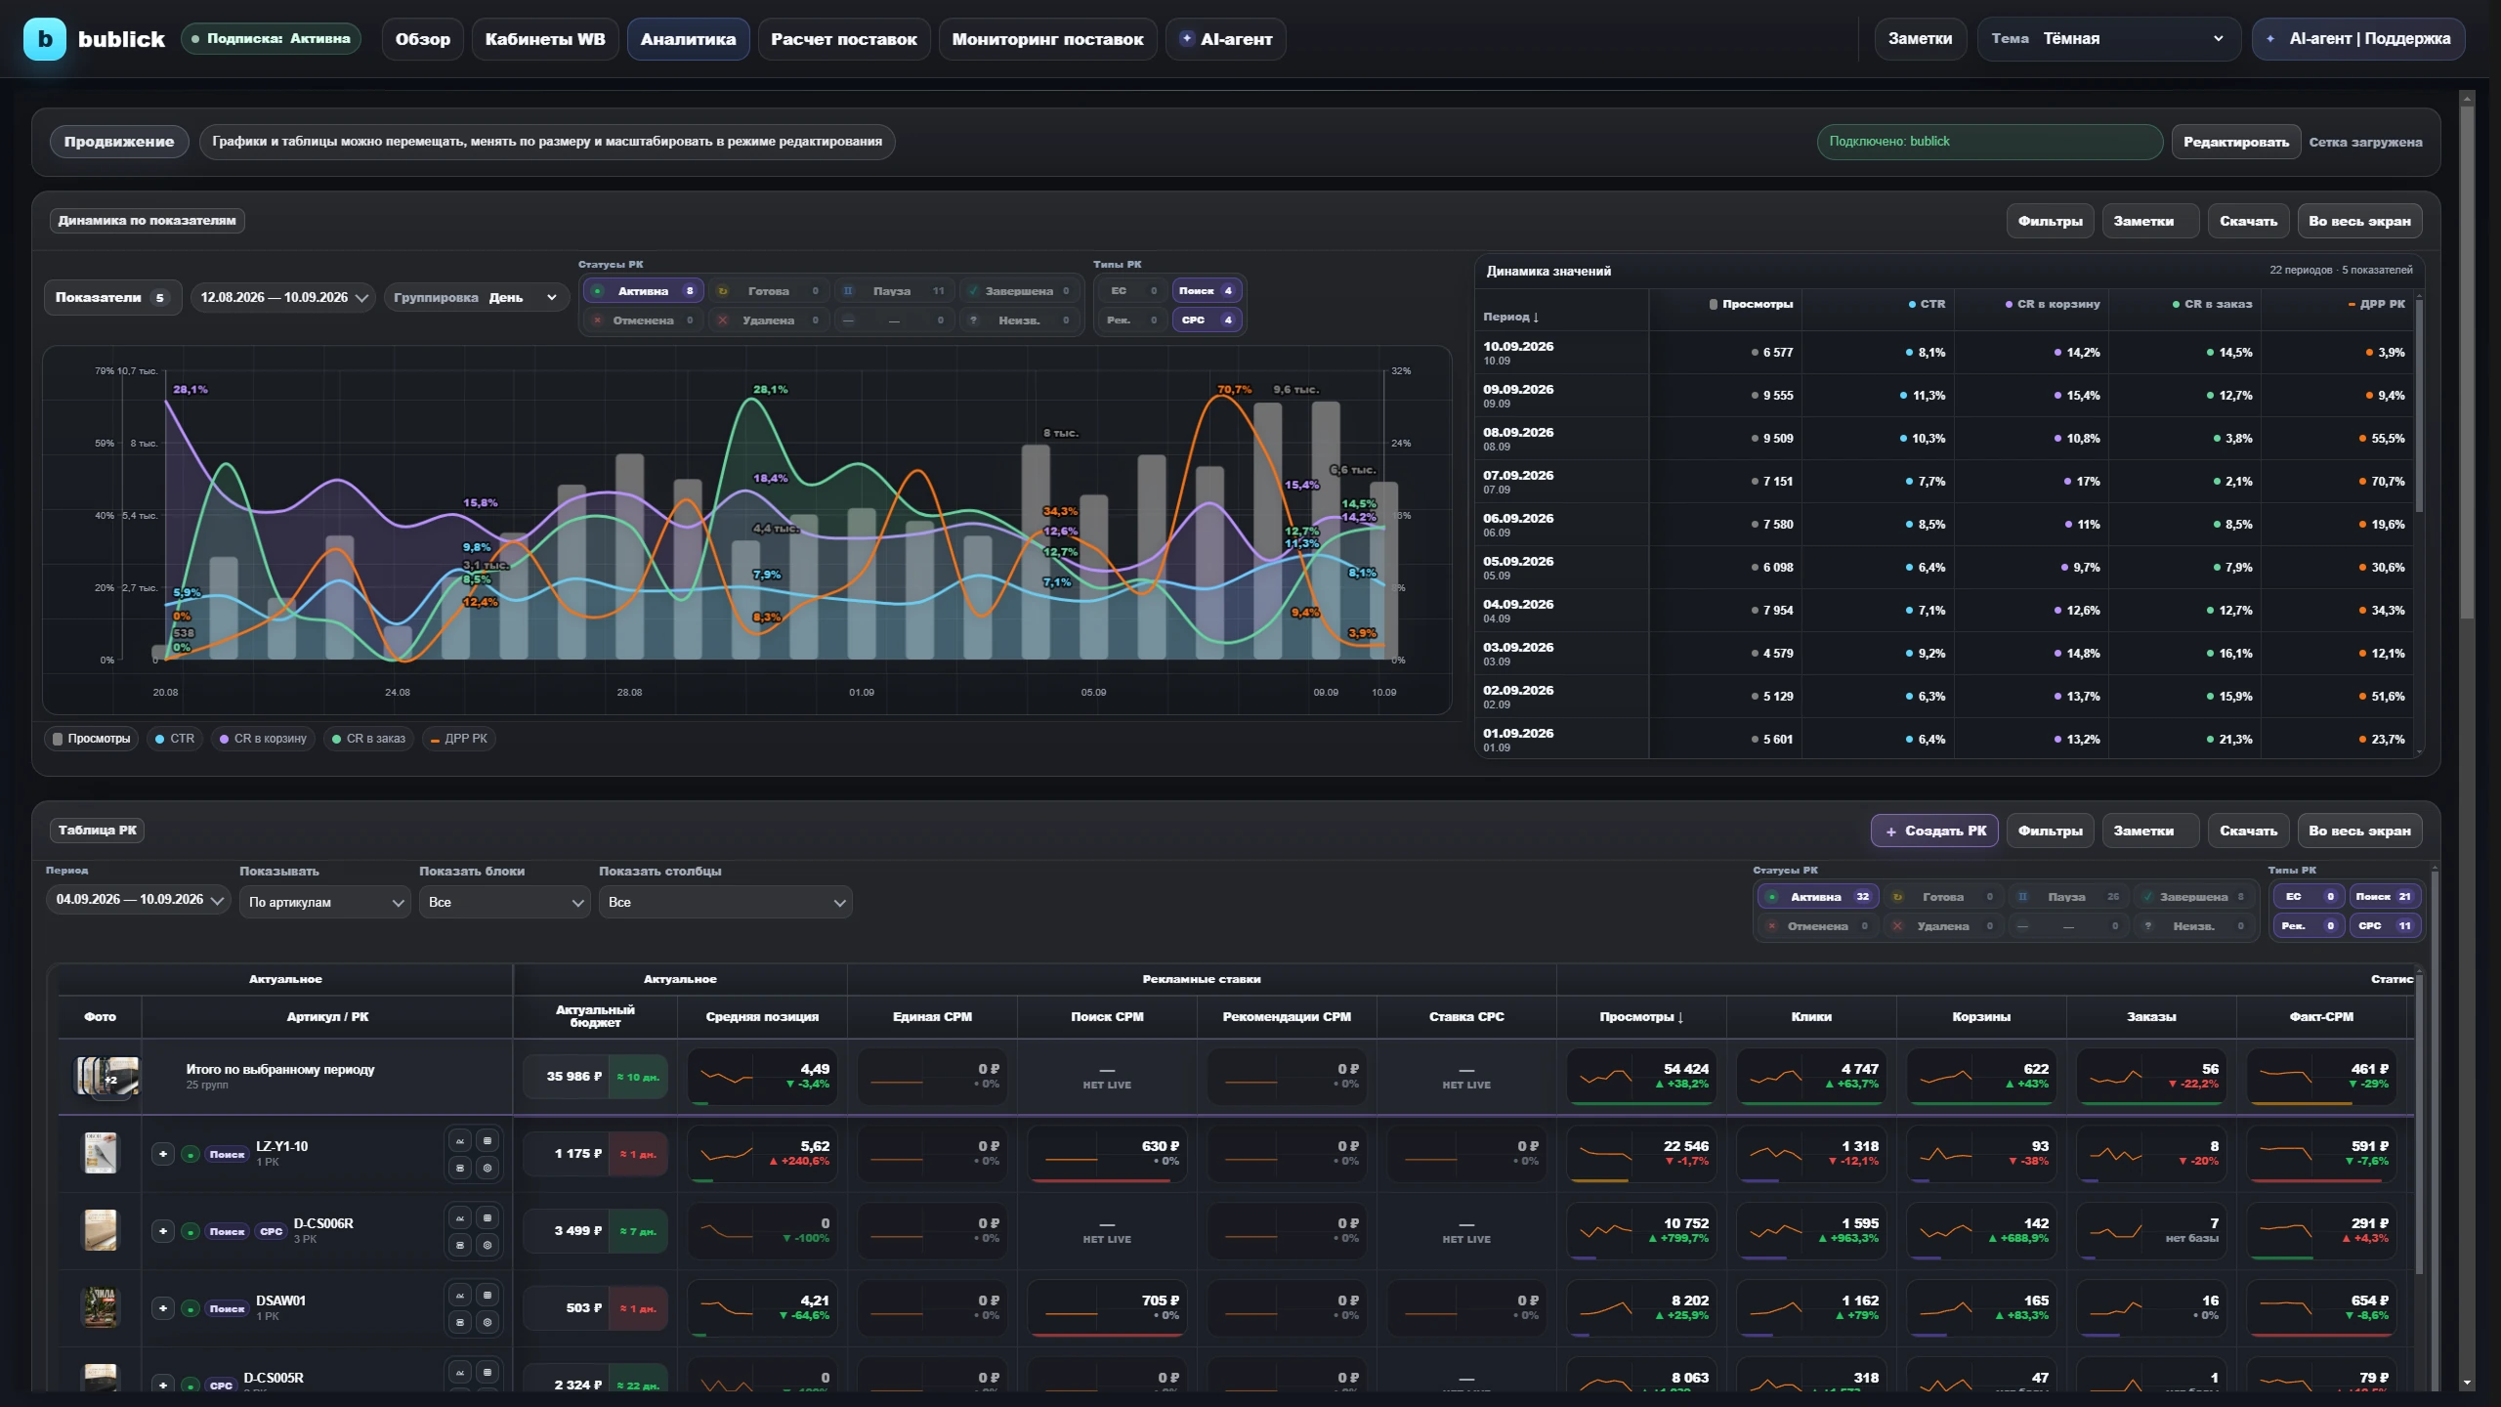Viewport: 2501px width, 1407px height.
Task: Click target icon in LZ-Y1-10 row
Action: pos(487,1168)
